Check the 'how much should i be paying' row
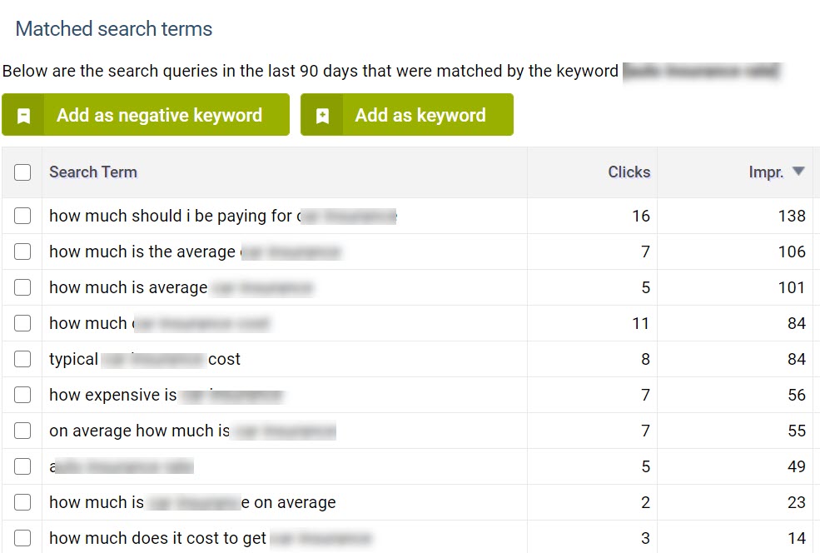820x553 pixels. (22, 216)
